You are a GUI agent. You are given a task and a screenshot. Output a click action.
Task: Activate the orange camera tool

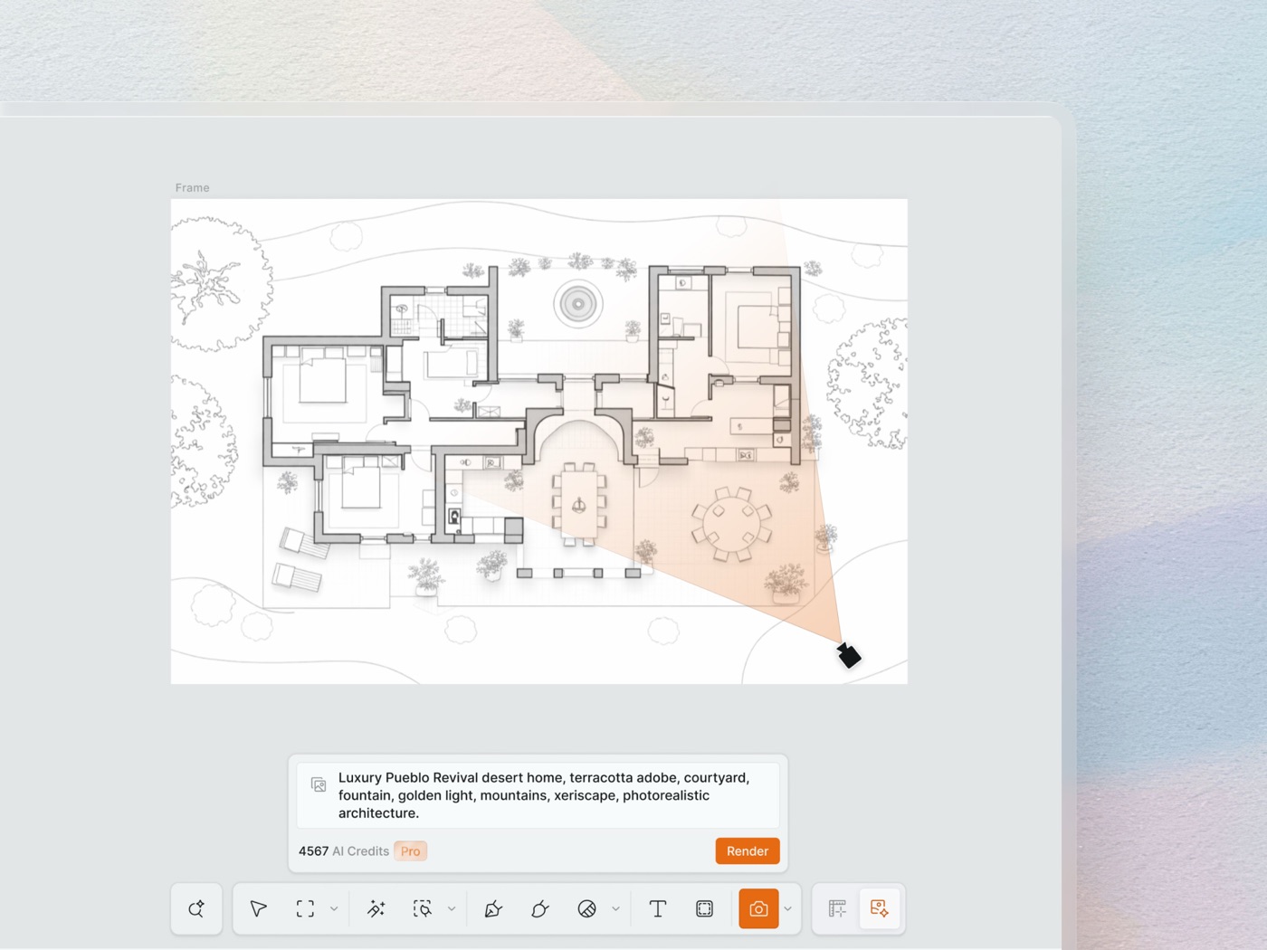[758, 908]
